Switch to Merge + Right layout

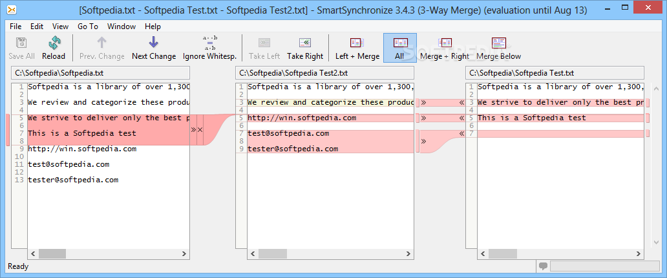pyautogui.click(x=445, y=48)
